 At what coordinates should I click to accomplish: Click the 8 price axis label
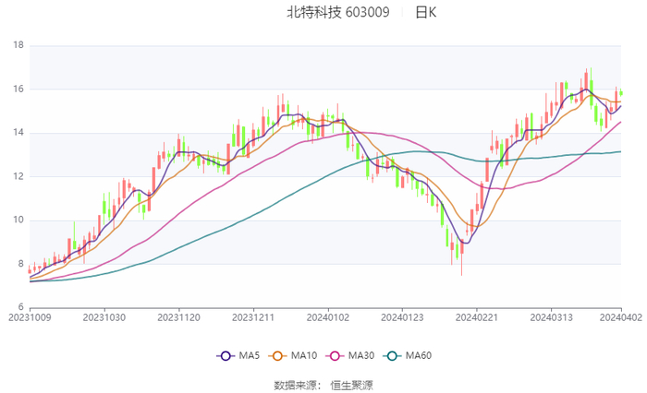point(20,264)
